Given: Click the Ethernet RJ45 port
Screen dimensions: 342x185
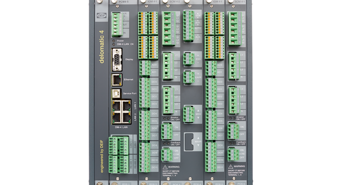Looking at the screenshot, I should click(116, 80).
